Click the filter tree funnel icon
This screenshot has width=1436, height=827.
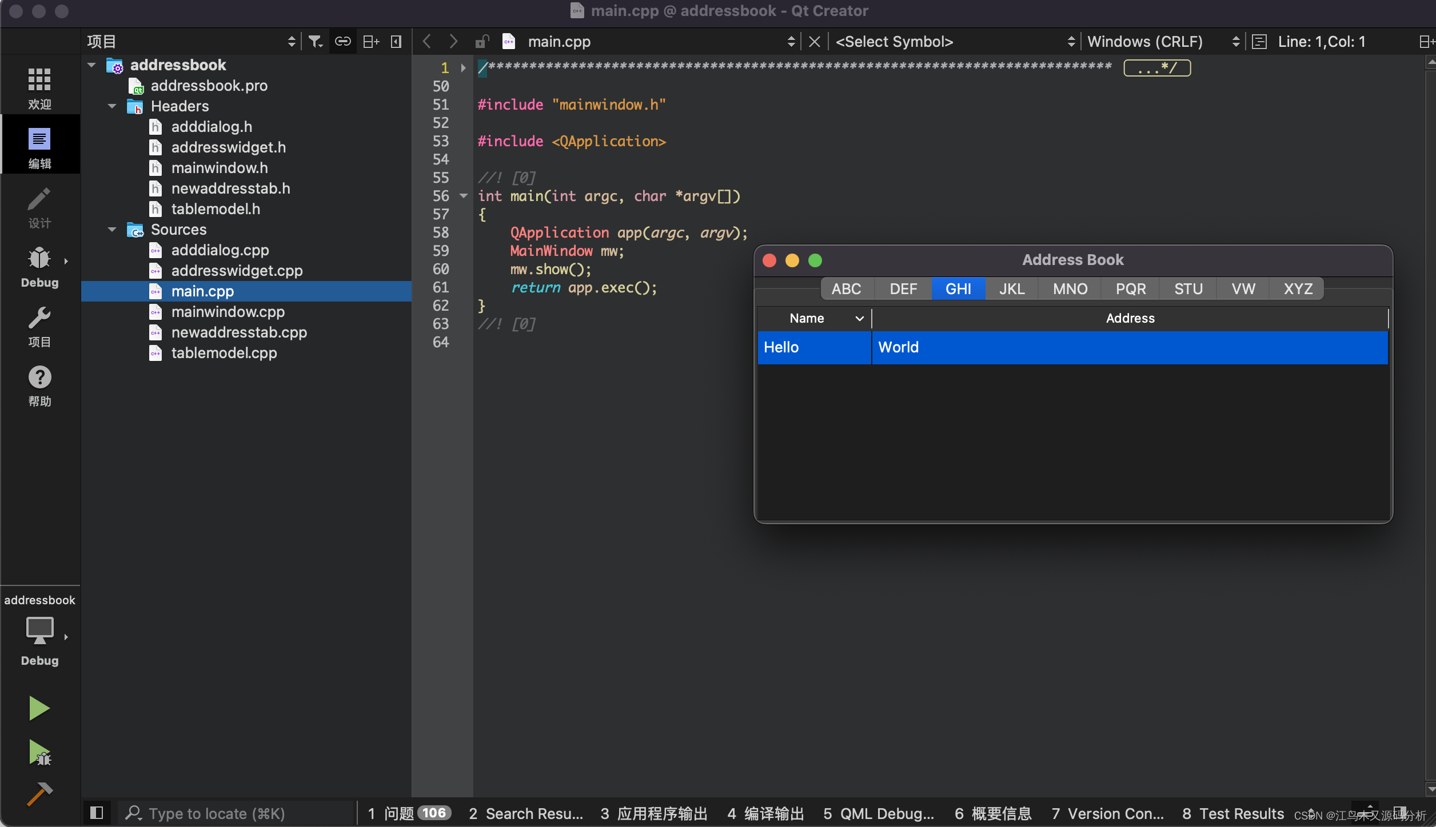pos(315,42)
